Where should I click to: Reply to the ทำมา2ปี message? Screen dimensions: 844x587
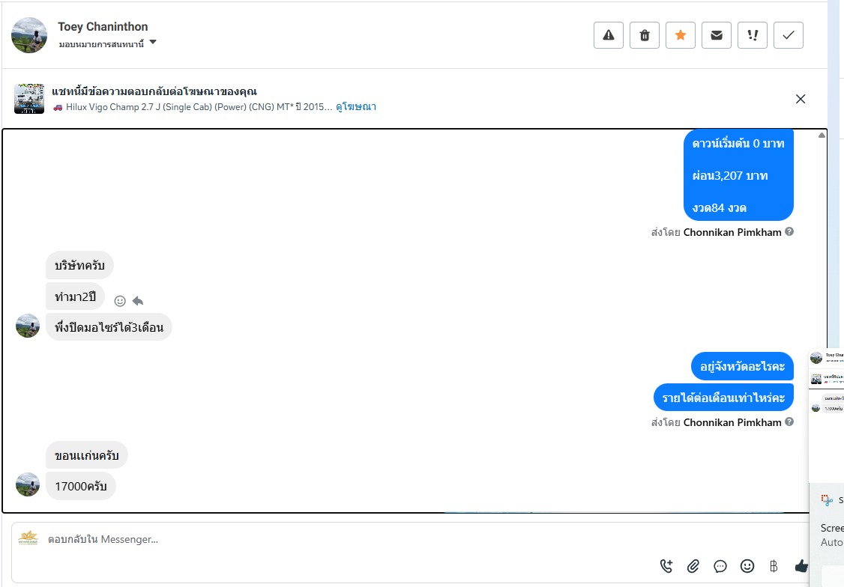pyautogui.click(x=138, y=301)
